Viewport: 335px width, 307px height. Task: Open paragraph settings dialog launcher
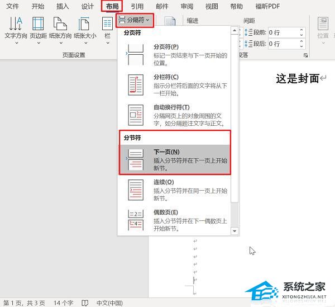point(305,56)
